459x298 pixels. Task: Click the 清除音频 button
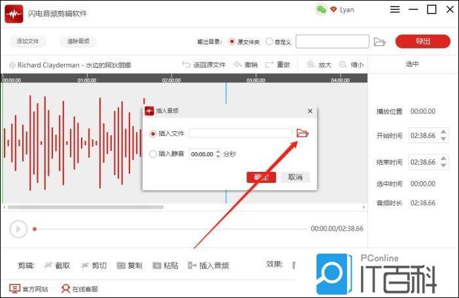78,41
